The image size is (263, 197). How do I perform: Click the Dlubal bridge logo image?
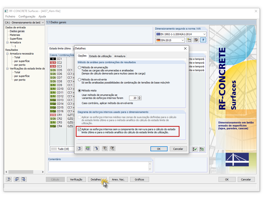click(237, 159)
